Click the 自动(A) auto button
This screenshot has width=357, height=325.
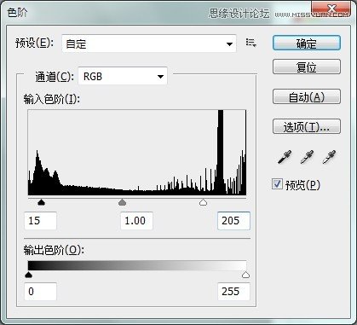(307, 96)
